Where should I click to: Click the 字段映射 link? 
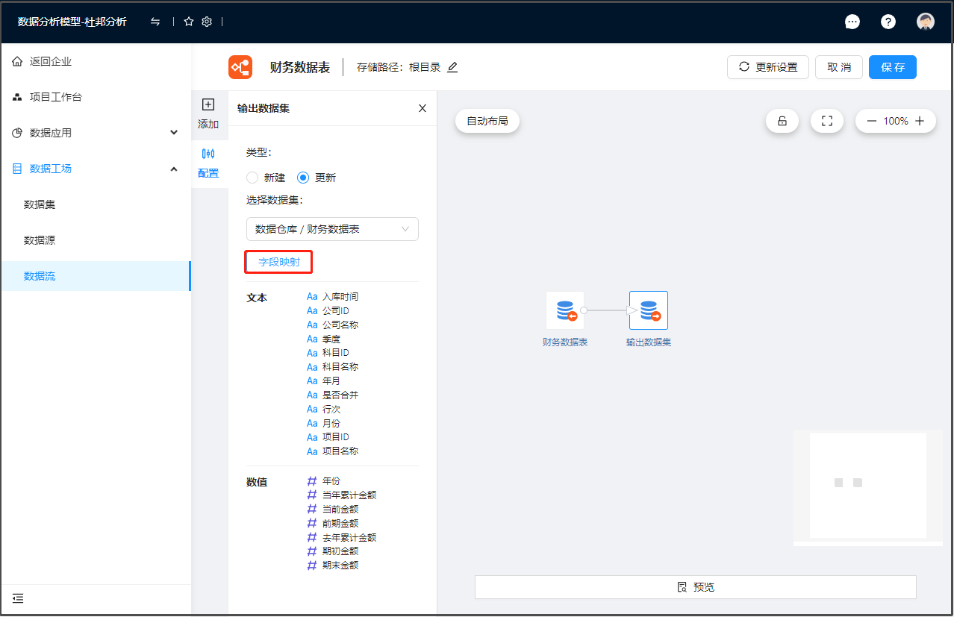click(278, 262)
